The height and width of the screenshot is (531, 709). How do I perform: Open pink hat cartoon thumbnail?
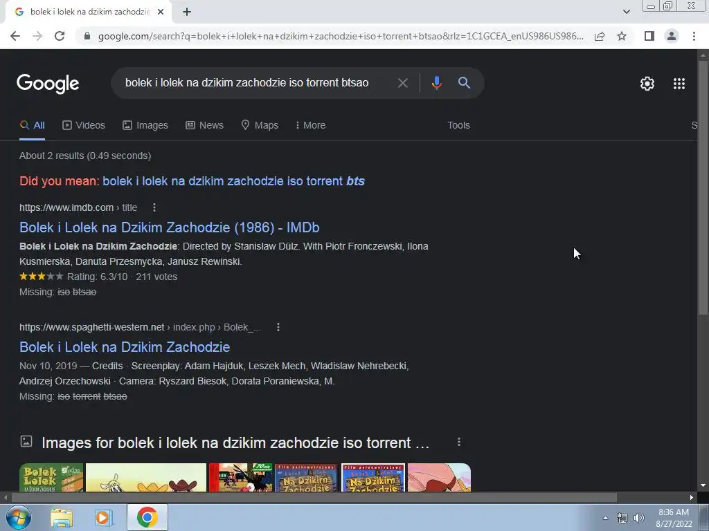(439, 477)
